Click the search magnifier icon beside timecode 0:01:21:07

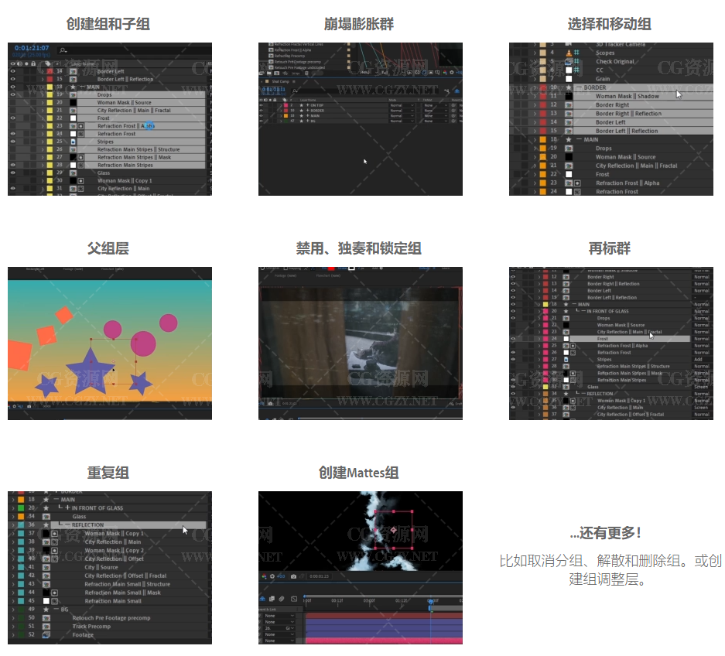click(63, 50)
